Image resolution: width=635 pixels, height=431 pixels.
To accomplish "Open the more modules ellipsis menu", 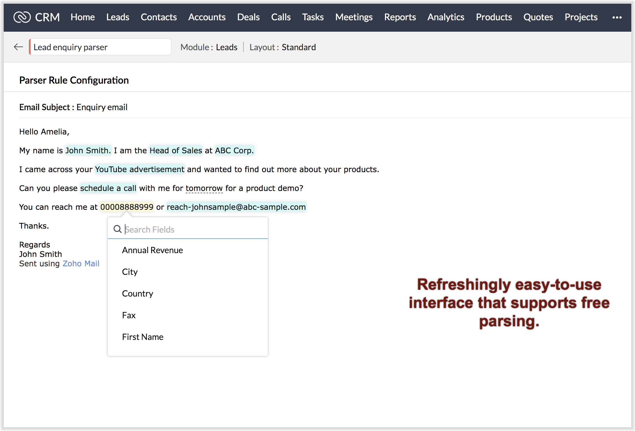I will pyautogui.click(x=617, y=17).
